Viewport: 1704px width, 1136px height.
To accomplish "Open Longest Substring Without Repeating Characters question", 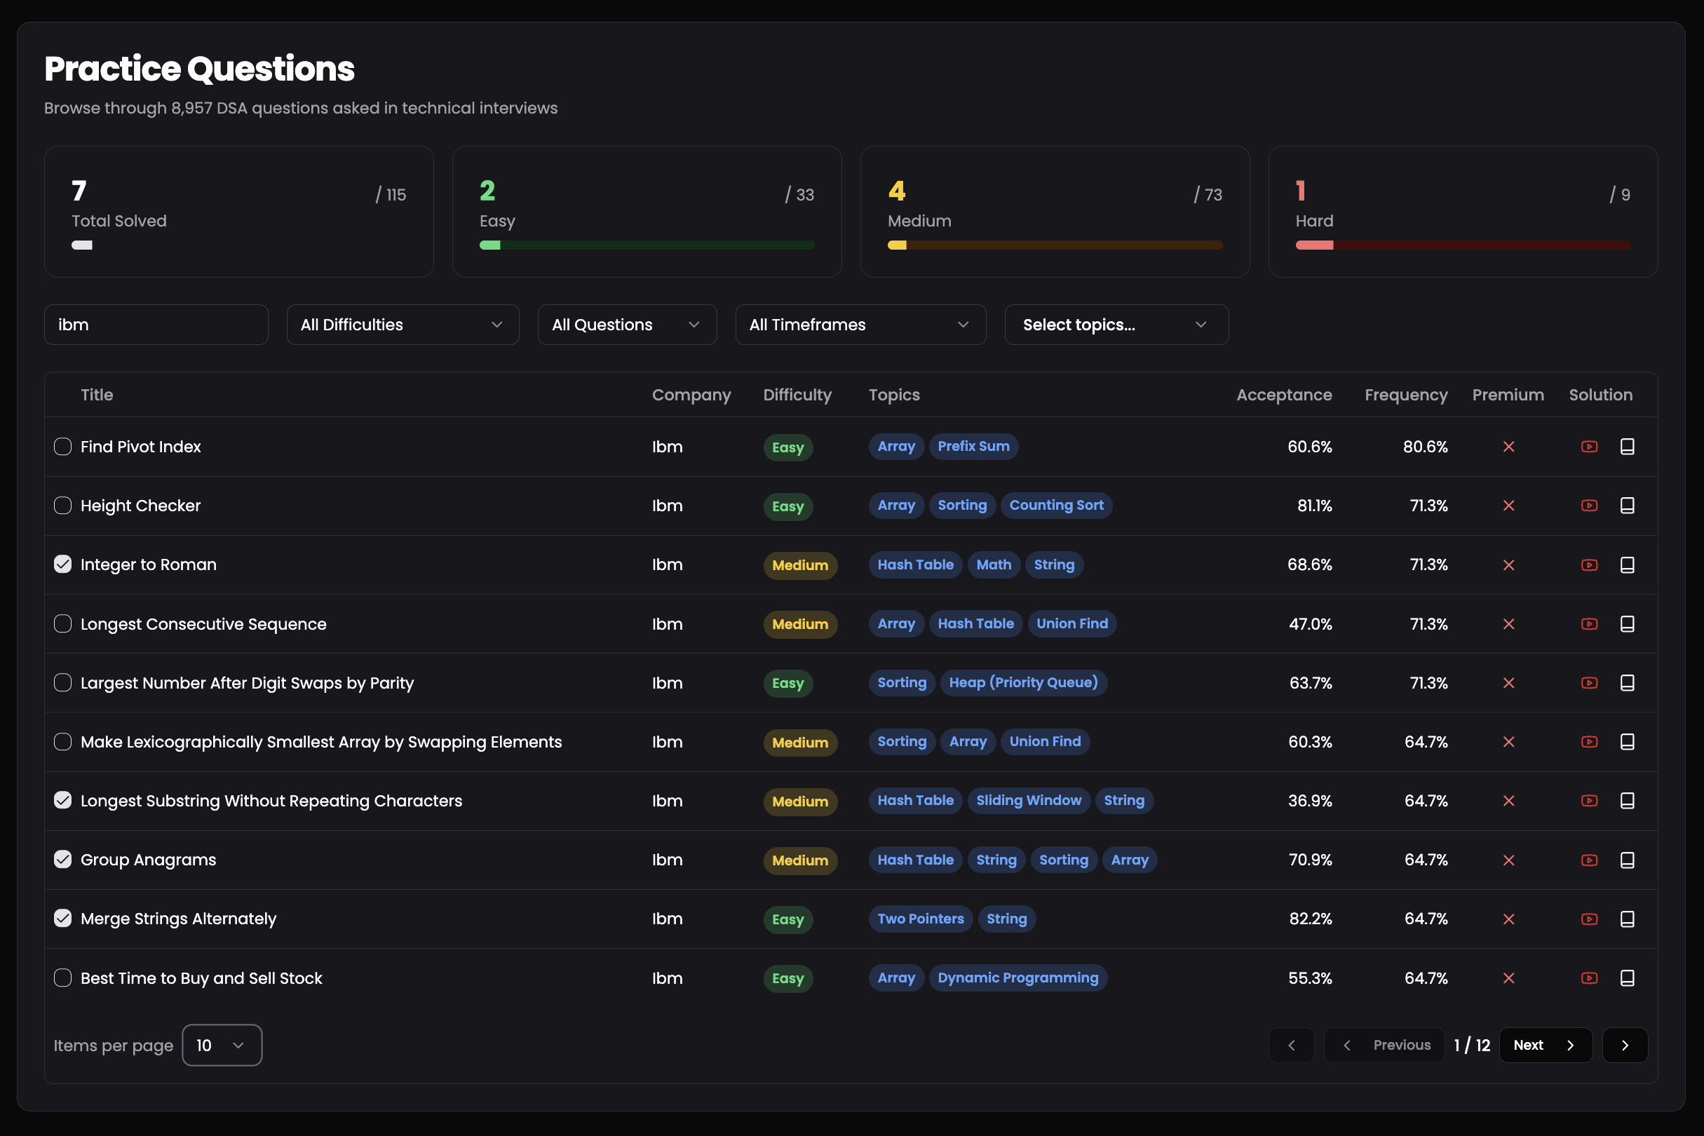I will tap(271, 801).
